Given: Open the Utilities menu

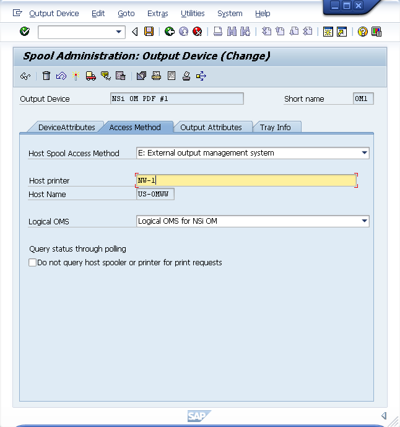Looking at the screenshot, I should click(193, 14).
